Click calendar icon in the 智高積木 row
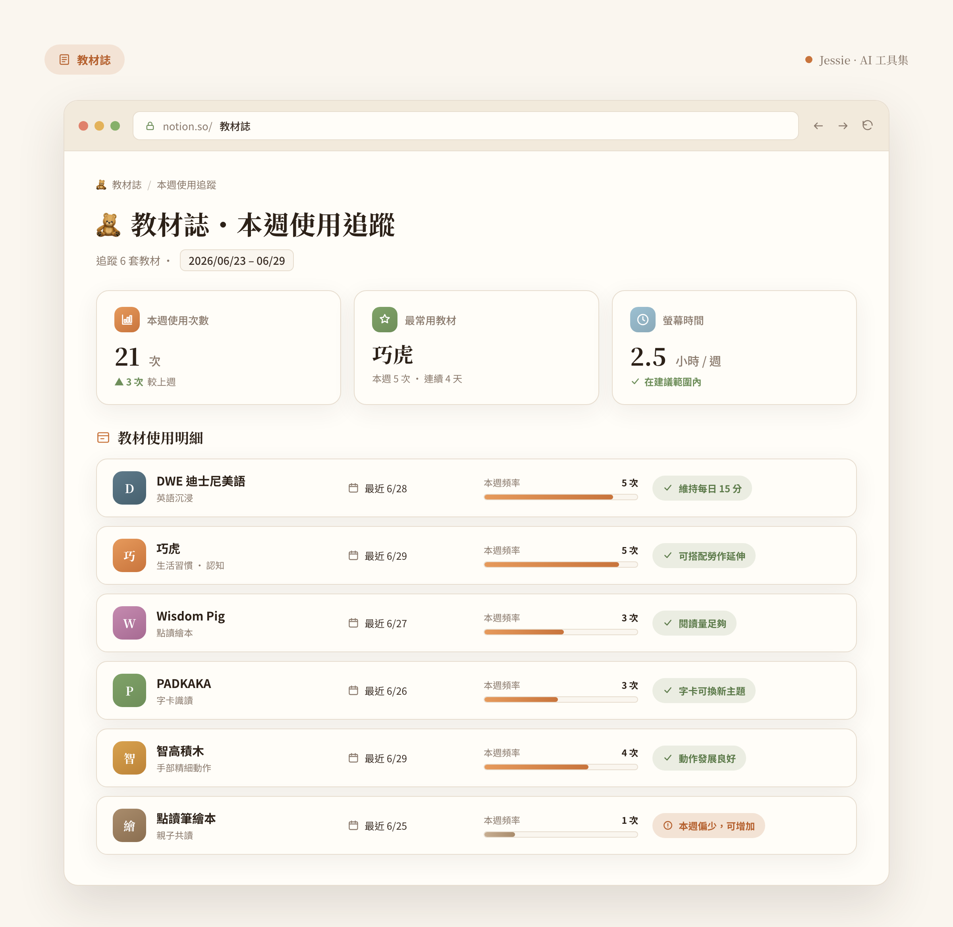953x927 pixels. [353, 758]
